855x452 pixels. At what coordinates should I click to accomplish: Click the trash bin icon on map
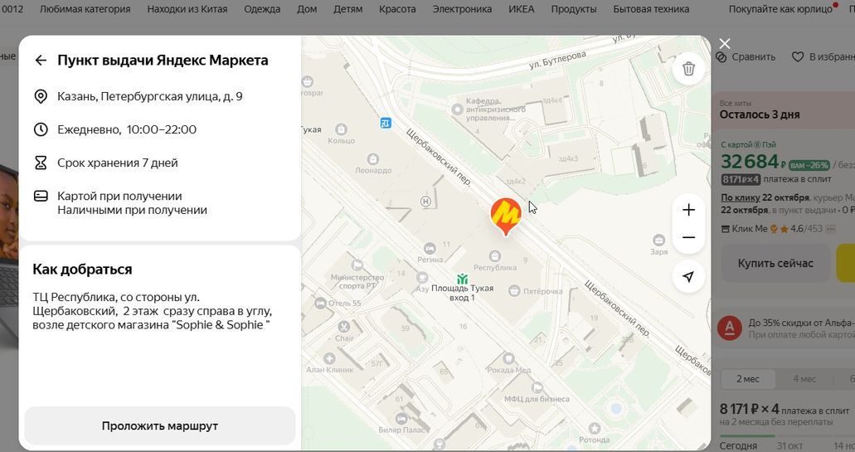coord(688,69)
